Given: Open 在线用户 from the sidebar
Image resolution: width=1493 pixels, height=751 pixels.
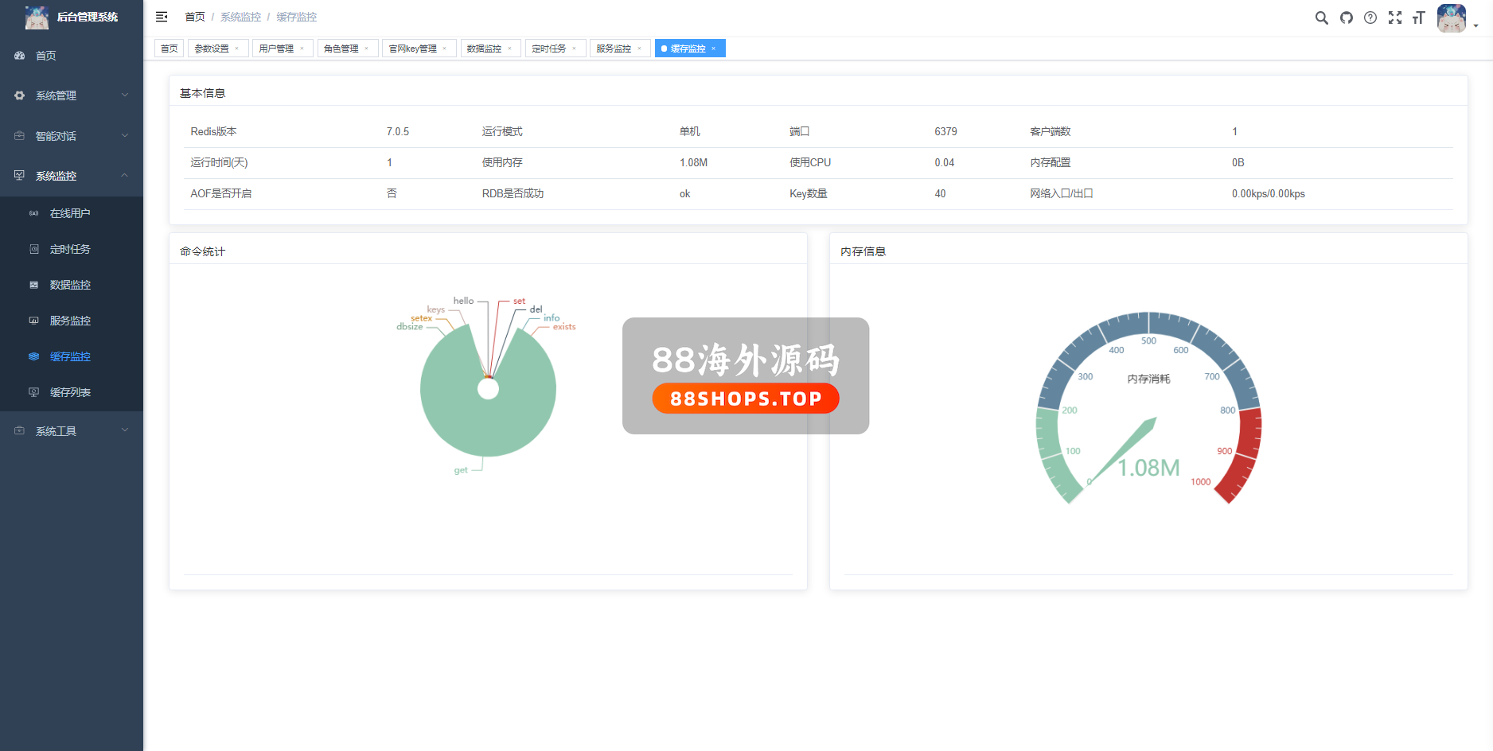Looking at the screenshot, I should (x=70, y=213).
